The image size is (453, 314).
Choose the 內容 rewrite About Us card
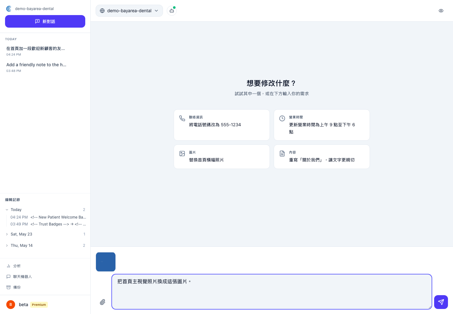(x=322, y=157)
